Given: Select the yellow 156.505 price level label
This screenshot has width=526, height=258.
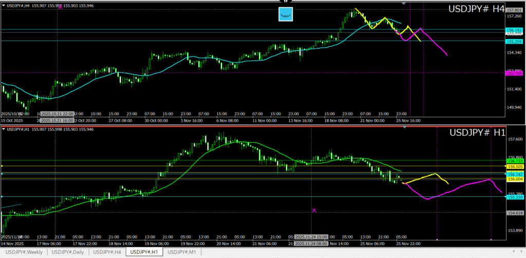Looking at the screenshot, I should pyautogui.click(x=514, y=167).
